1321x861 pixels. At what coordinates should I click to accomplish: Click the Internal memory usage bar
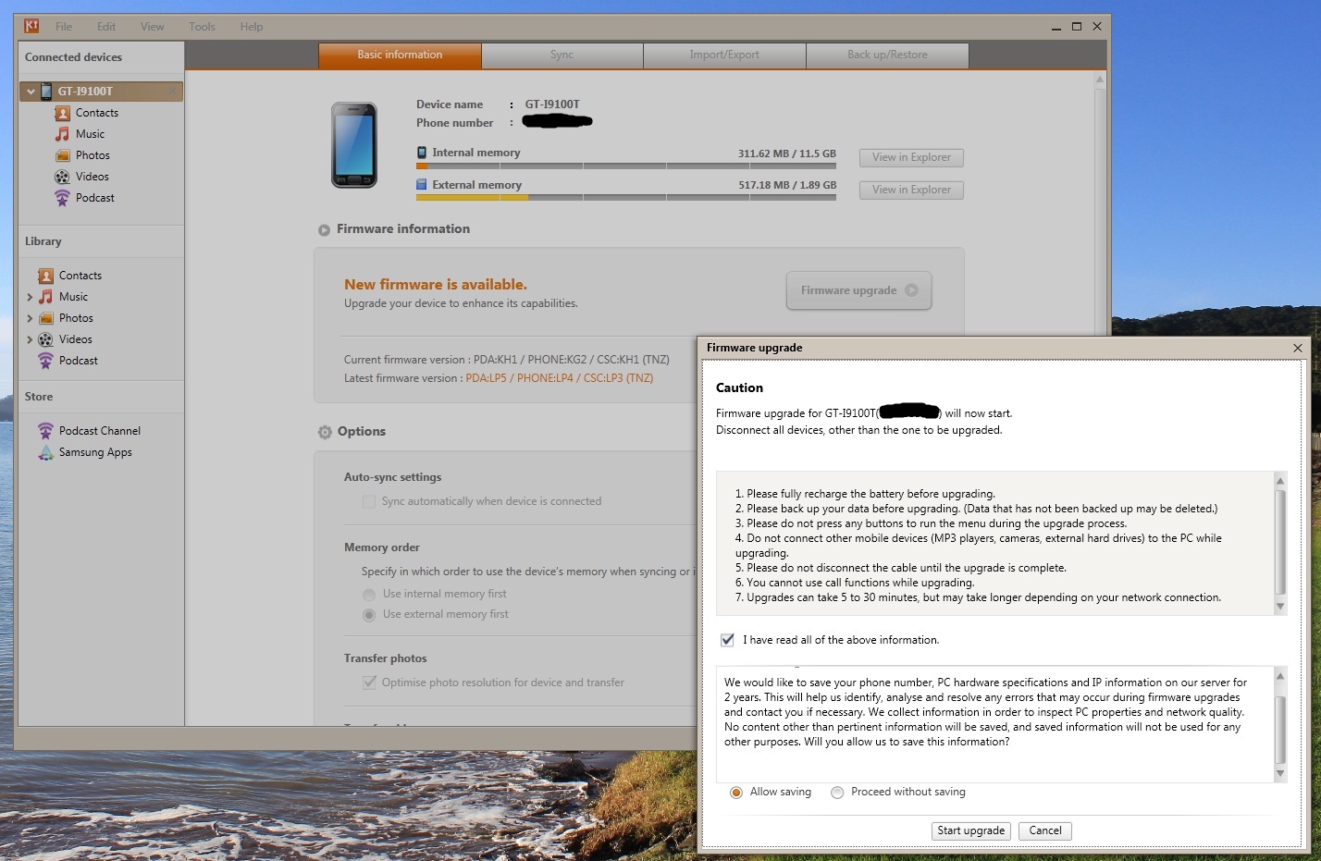[x=626, y=166]
